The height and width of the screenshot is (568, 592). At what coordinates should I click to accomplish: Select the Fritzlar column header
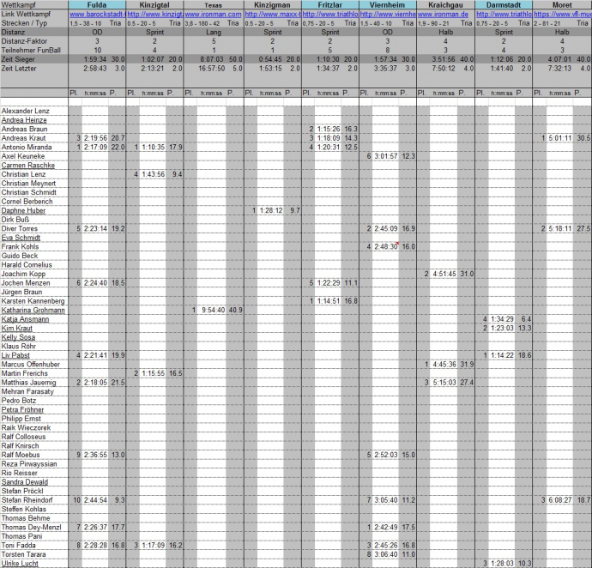(330, 5)
